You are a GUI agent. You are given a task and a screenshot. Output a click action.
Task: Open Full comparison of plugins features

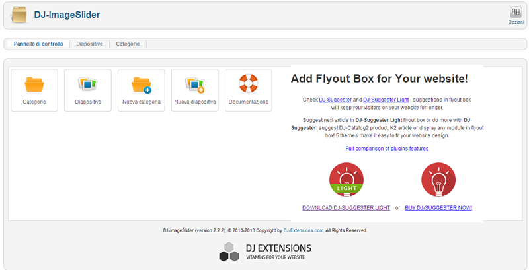pos(387,148)
